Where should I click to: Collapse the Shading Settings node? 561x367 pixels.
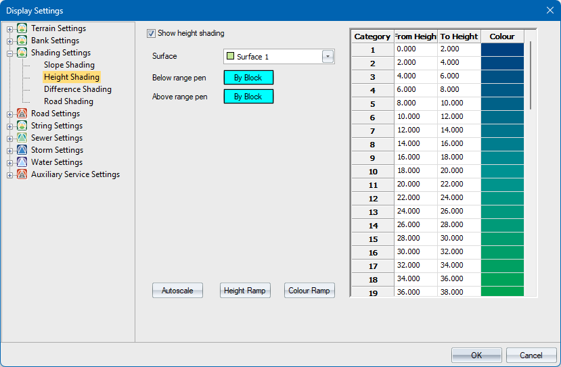tap(10, 53)
